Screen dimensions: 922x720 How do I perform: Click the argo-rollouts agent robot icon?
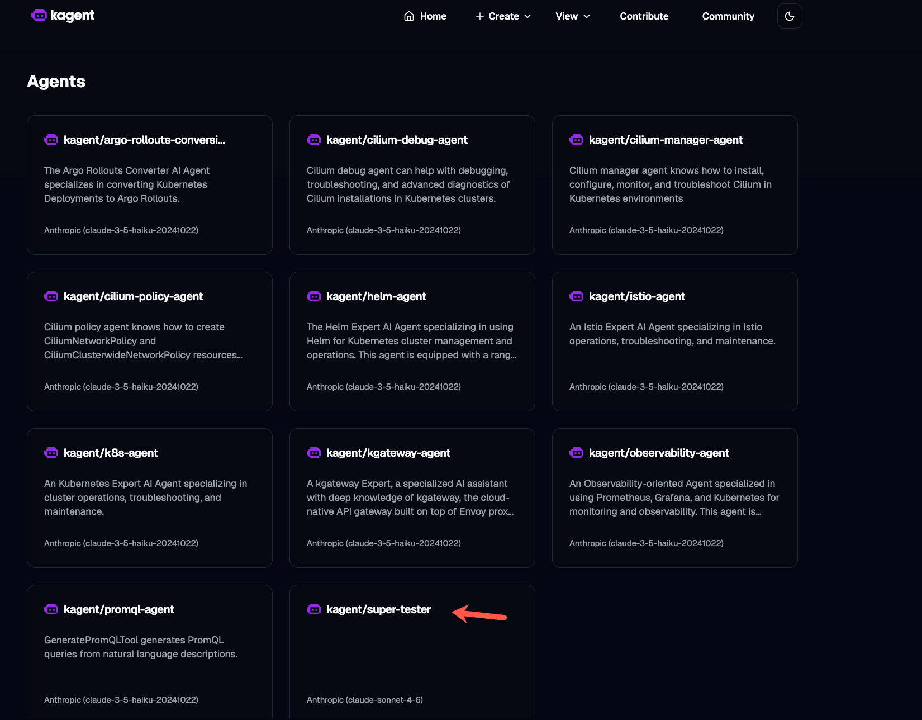click(x=51, y=140)
